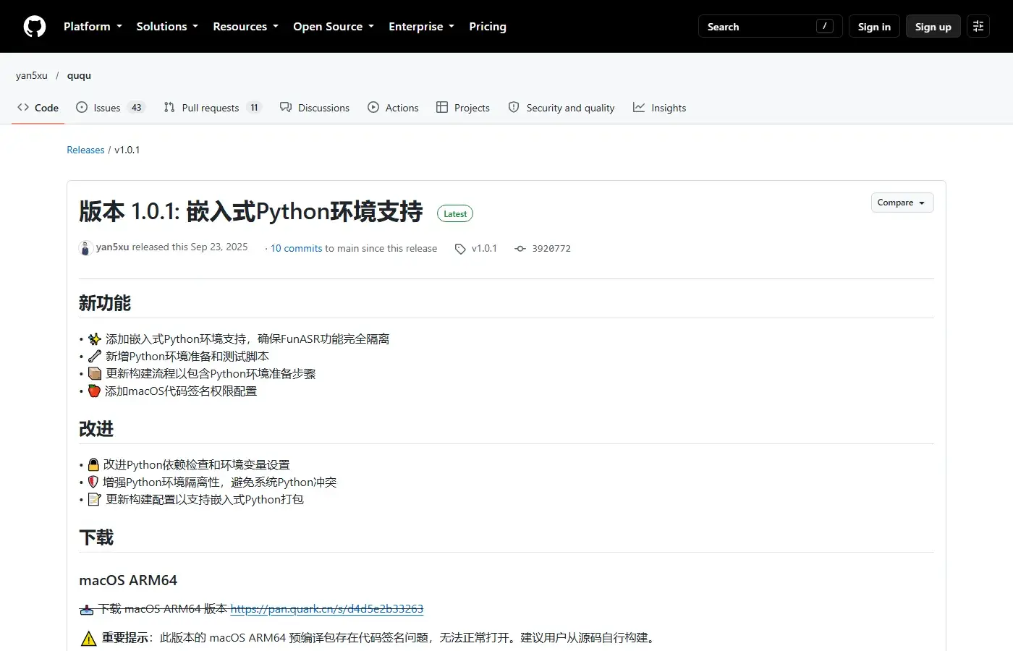
Task: Open the Enterprise dropdown
Action: click(421, 27)
